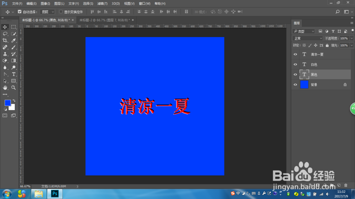
Task: Select the Gradient tool
Action: [x=13, y=61]
